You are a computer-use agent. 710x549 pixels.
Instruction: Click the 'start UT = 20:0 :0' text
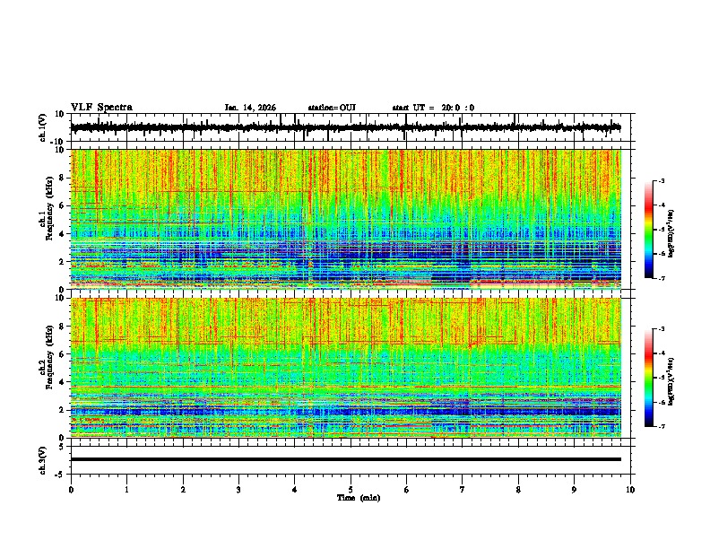(433, 108)
